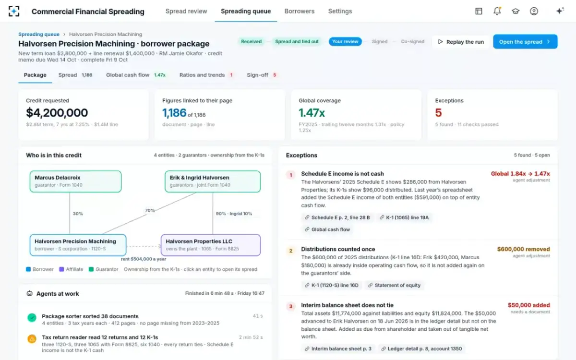Screen dimensions: 576x360
Task: Open Sign-off tab
Action: coord(262,75)
